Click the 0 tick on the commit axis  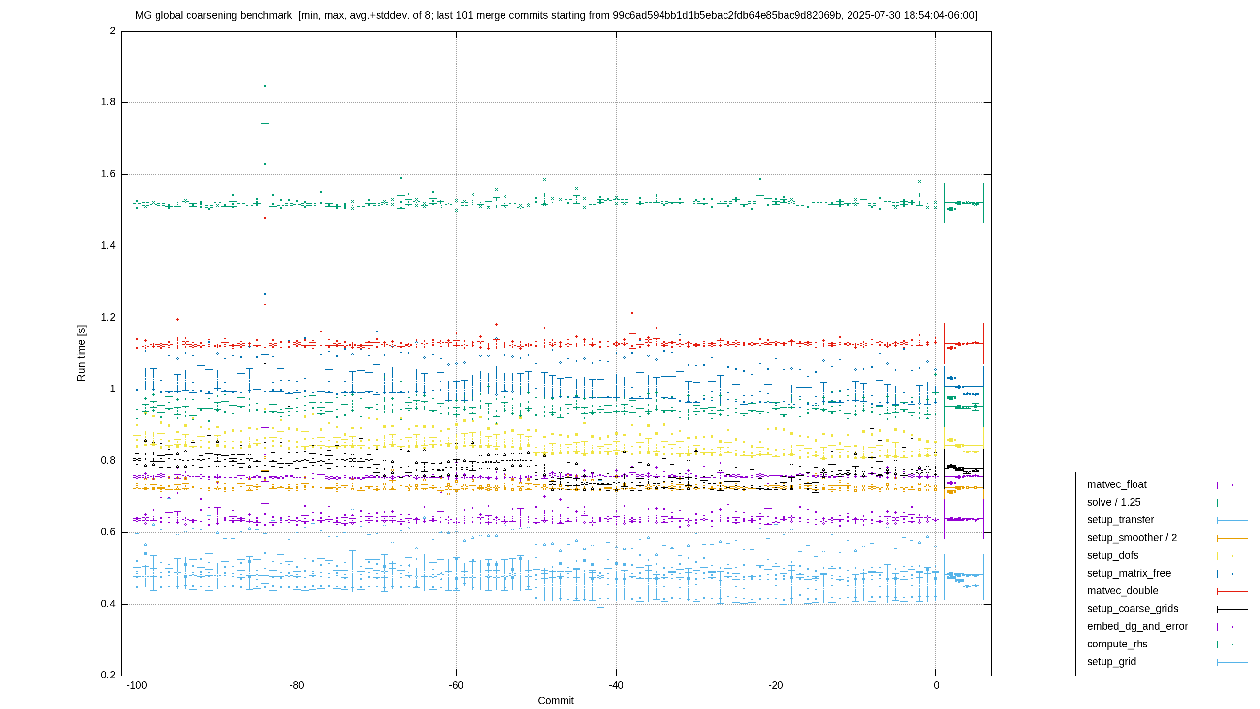click(936, 685)
